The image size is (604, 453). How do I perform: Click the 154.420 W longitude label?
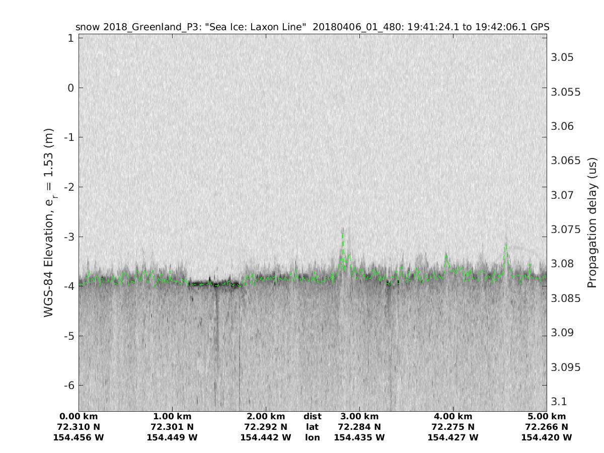click(x=547, y=438)
